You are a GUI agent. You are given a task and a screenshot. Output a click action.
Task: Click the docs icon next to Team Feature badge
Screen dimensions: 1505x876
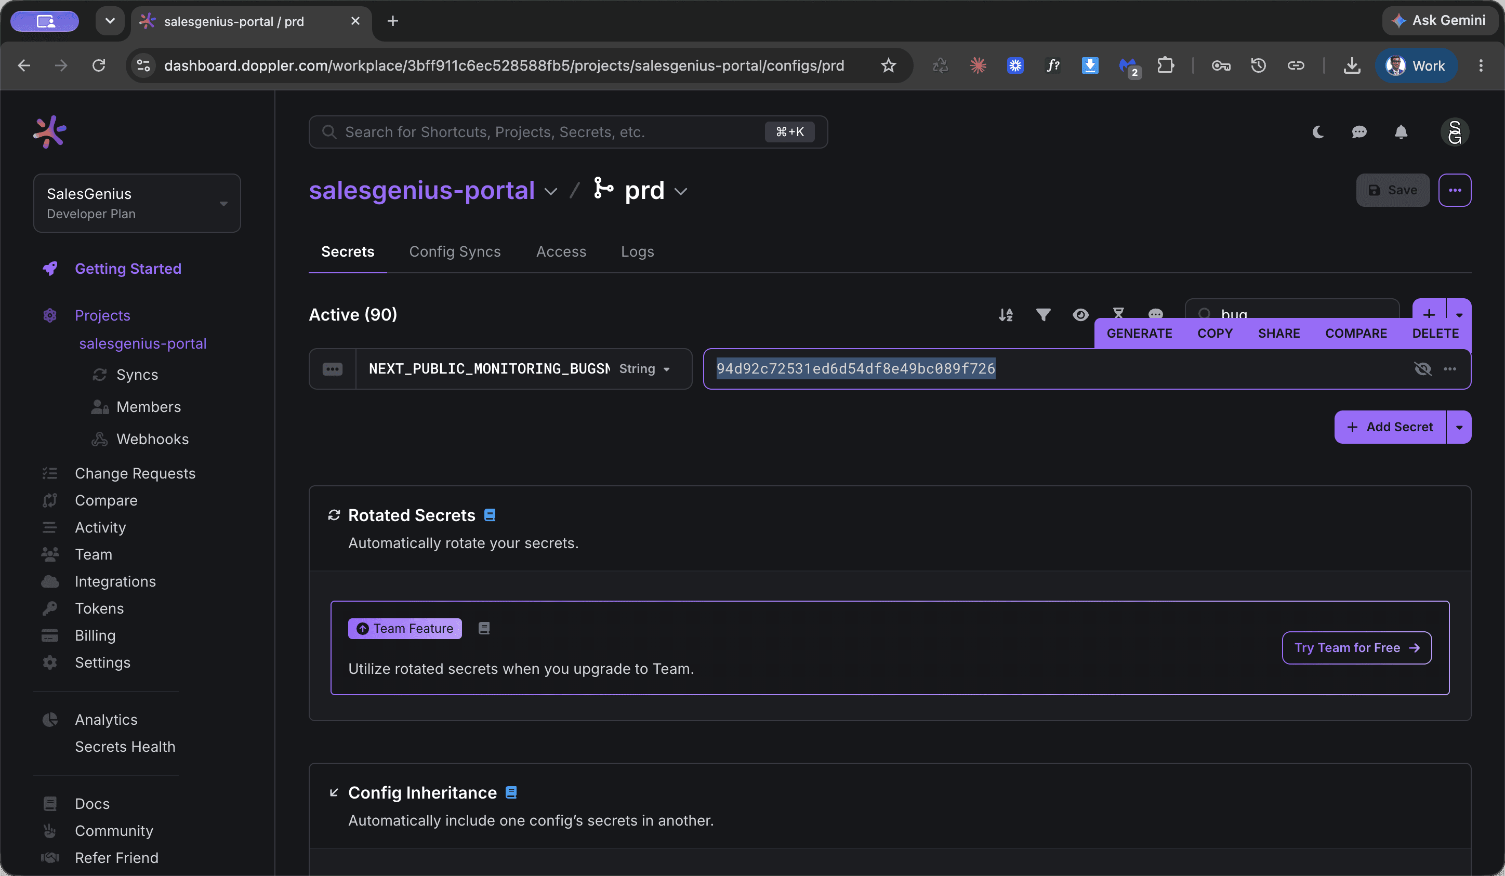[484, 628]
